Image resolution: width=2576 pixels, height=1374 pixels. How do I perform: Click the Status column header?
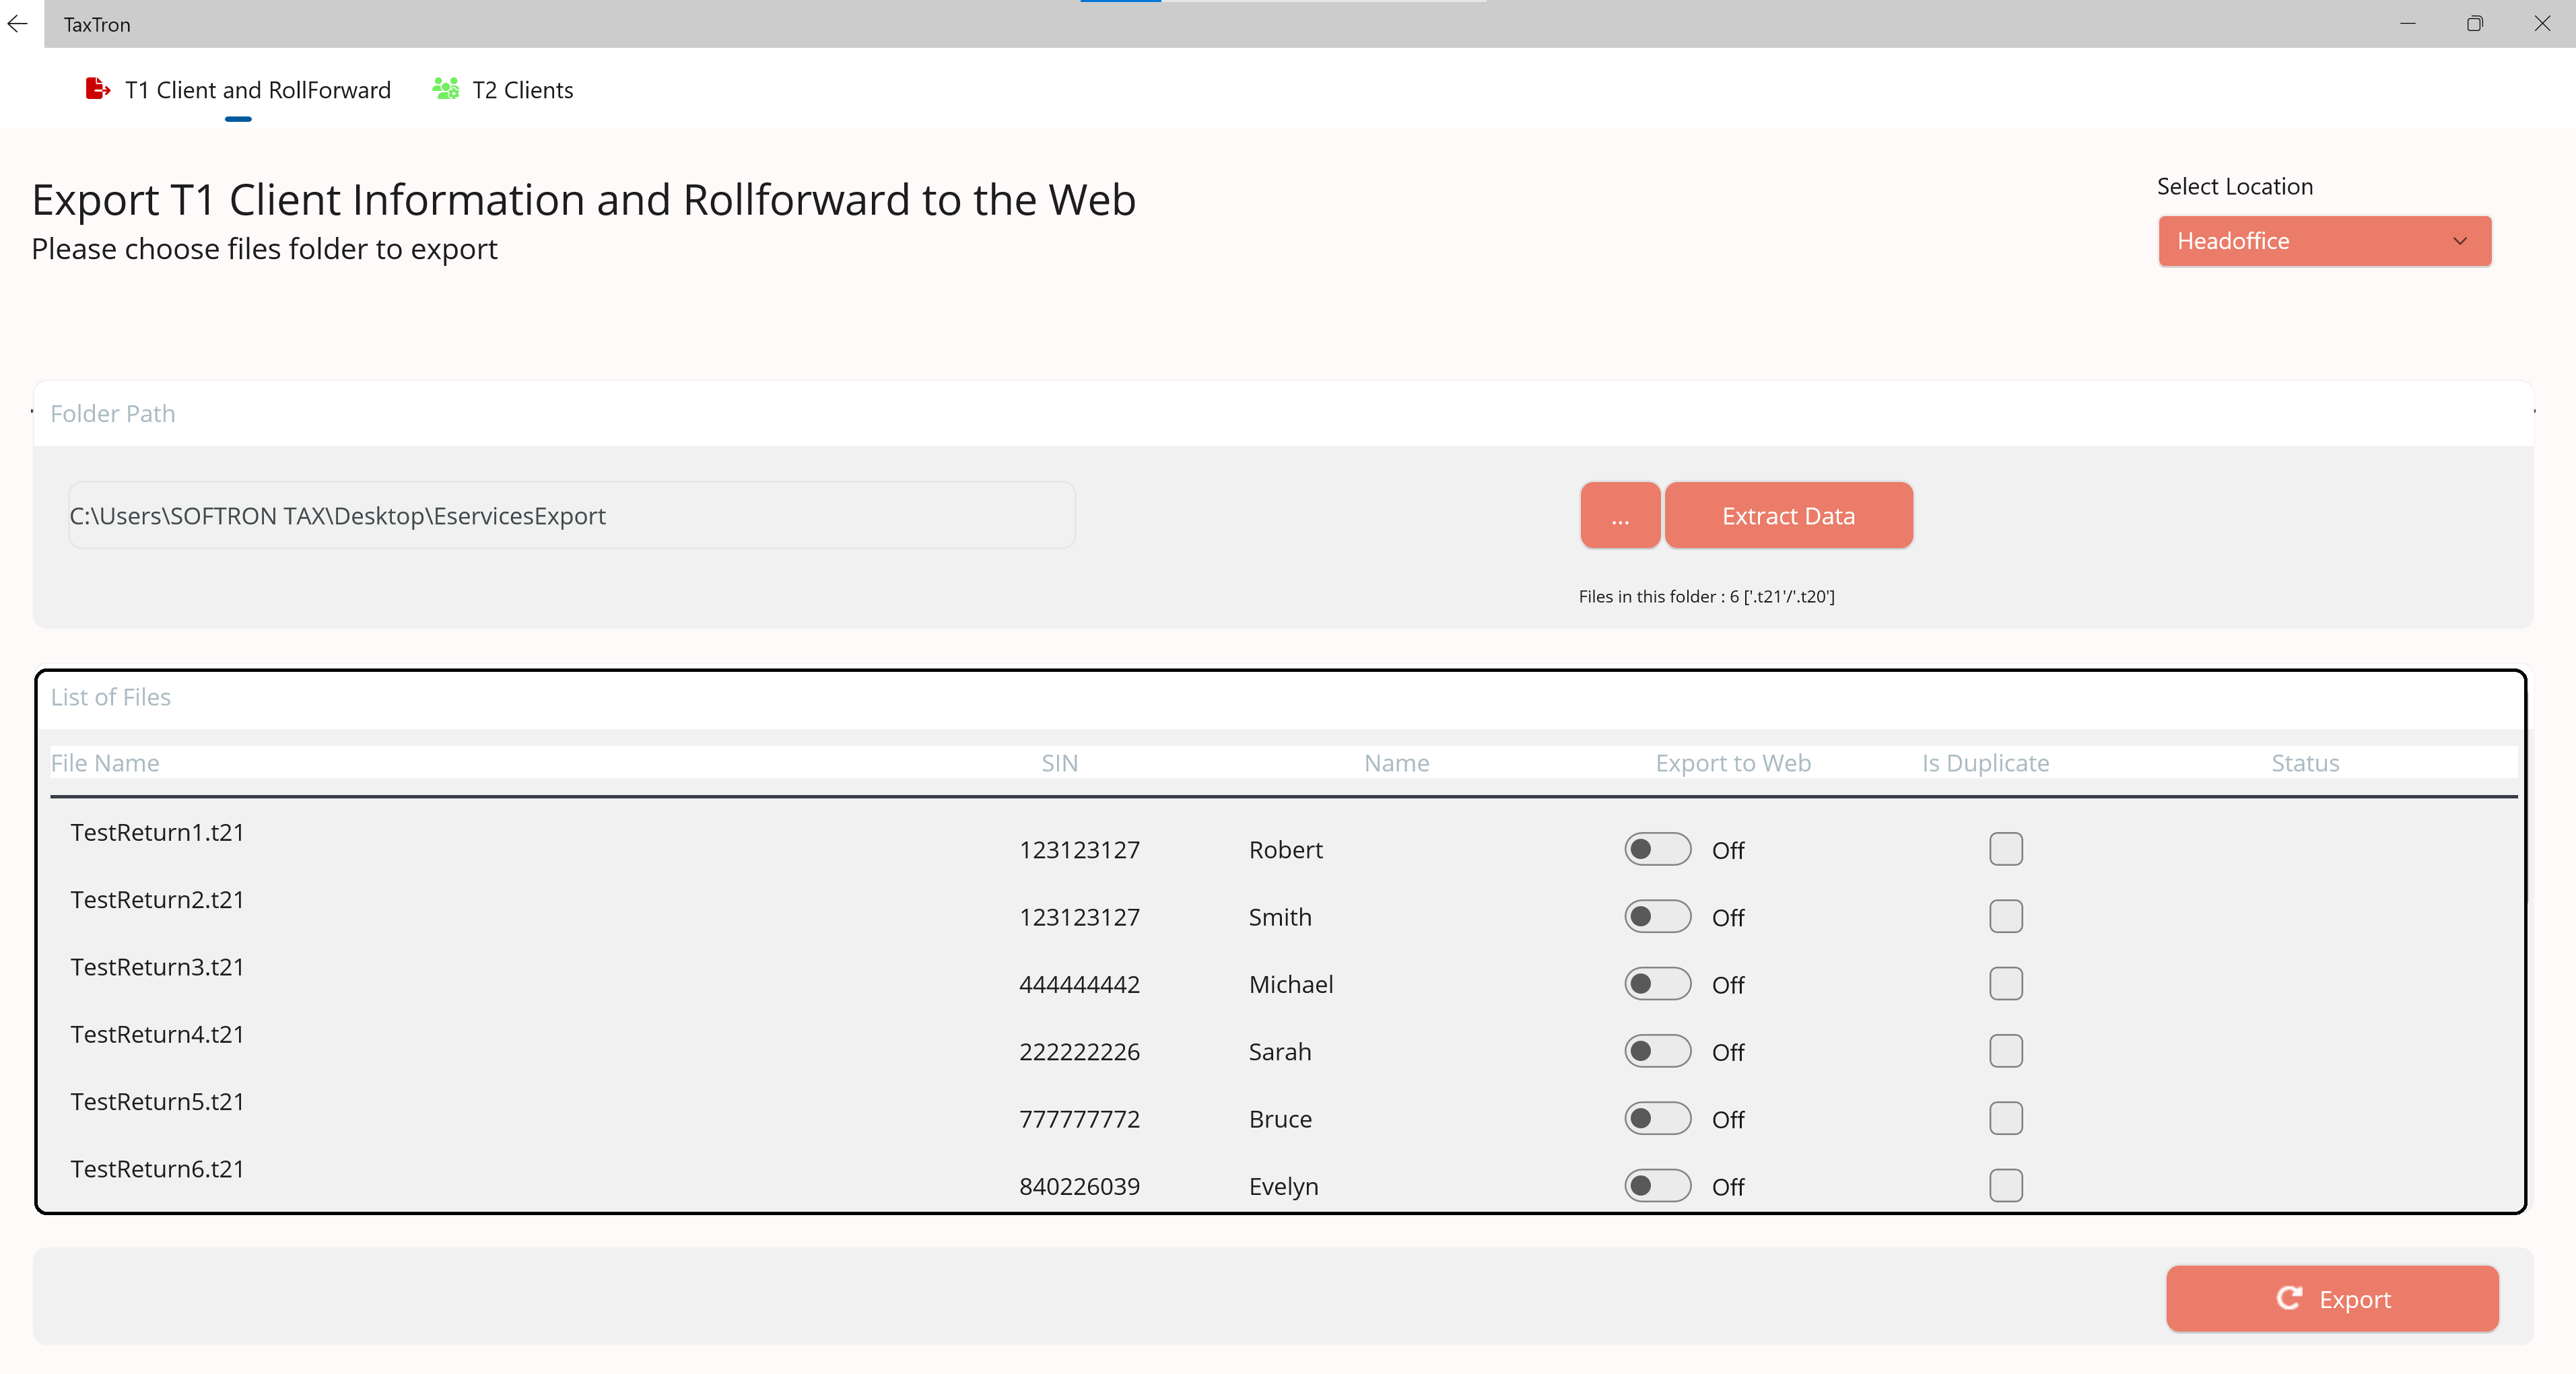[2304, 762]
